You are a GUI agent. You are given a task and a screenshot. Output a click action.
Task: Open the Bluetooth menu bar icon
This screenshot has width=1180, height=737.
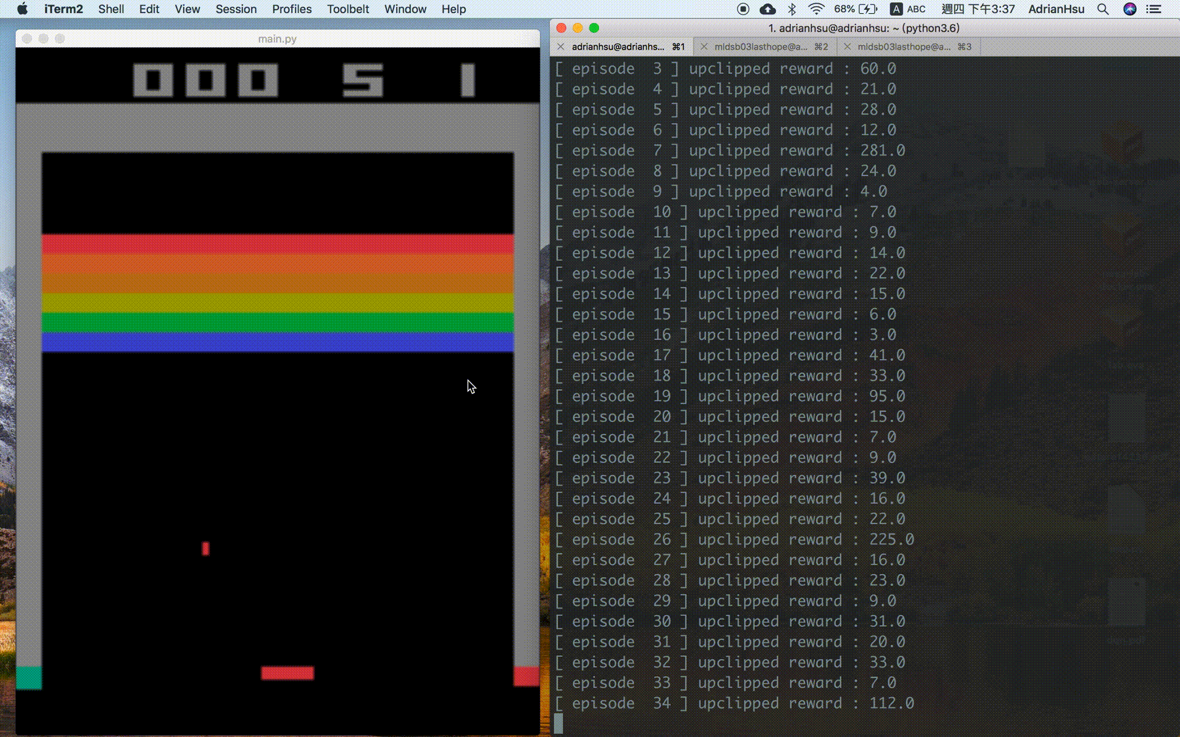pos(791,9)
